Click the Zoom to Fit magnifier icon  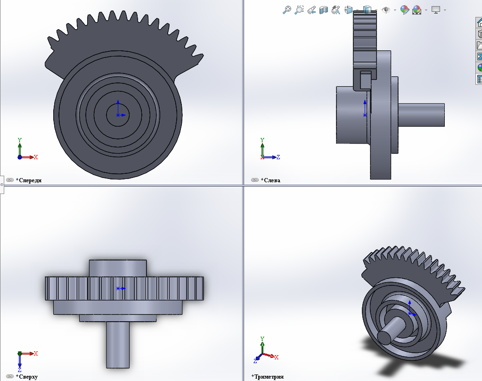tap(286, 10)
